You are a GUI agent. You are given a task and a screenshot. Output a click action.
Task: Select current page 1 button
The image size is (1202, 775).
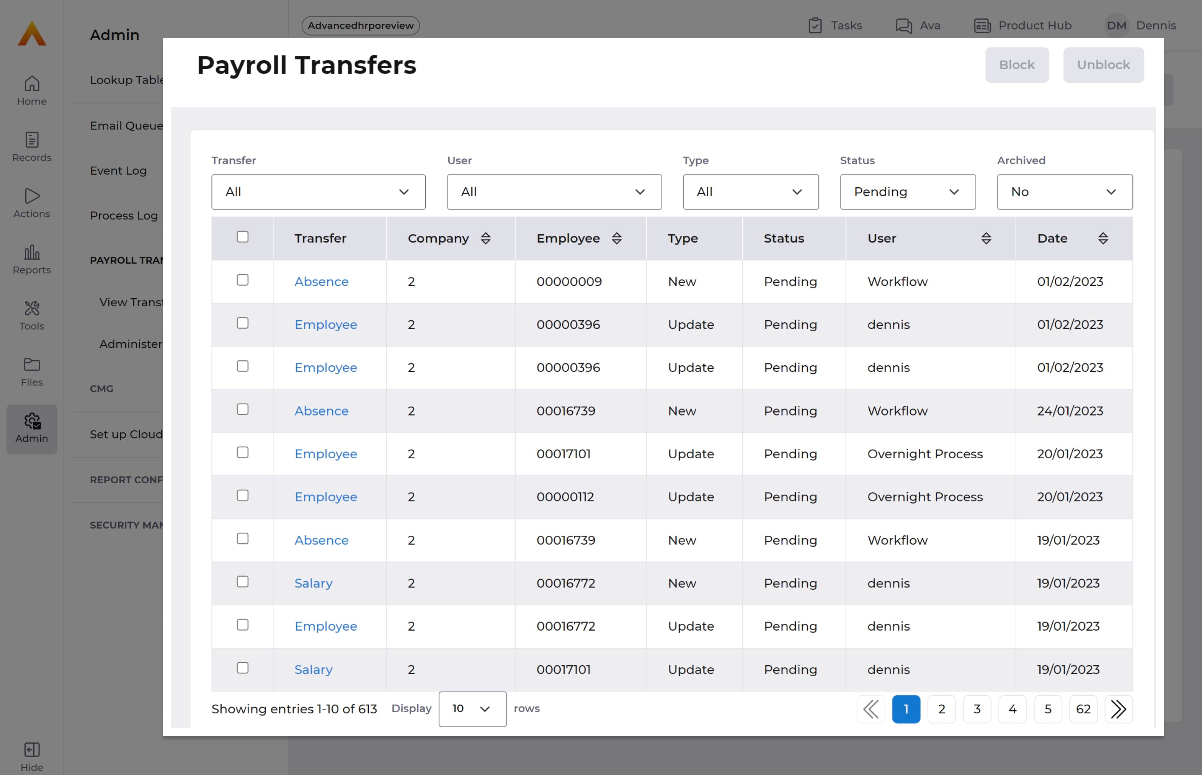click(906, 709)
